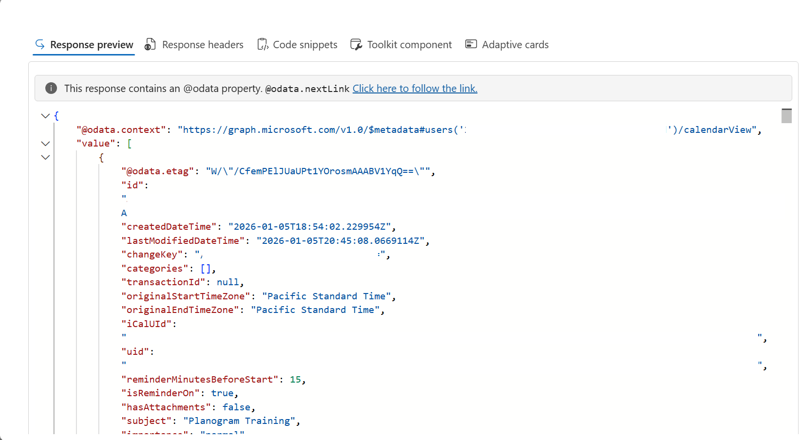This screenshot has height=440, width=800.
Task: Click the "hasAttachments" key
Action: point(166,407)
